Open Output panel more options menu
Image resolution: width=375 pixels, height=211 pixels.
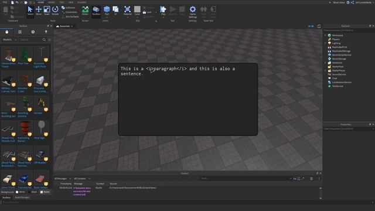pyautogui.click(x=319, y=179)
